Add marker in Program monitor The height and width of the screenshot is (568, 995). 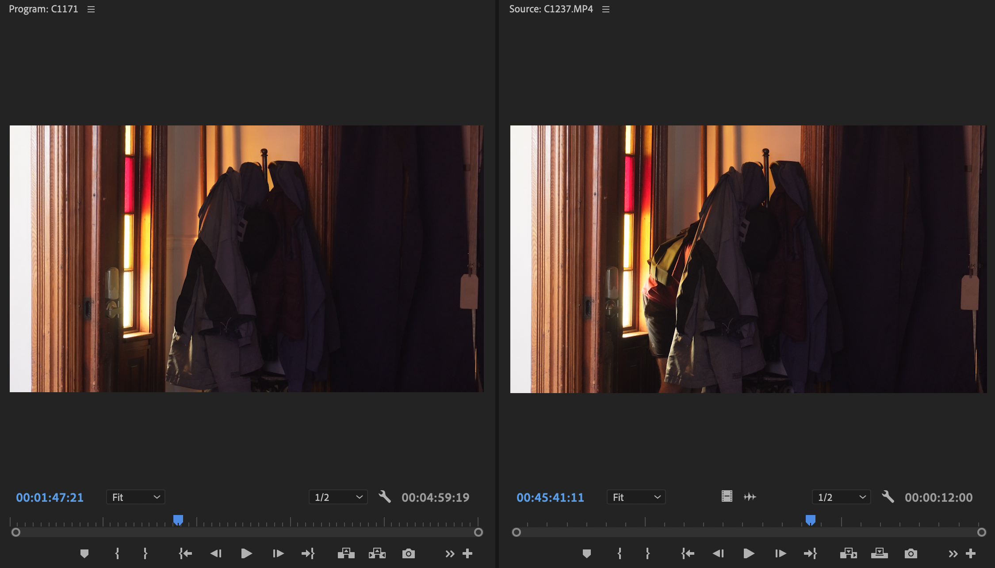pyautogui.click(x=84, y=553)
